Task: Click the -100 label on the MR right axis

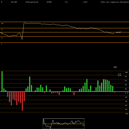Action: 126,114
